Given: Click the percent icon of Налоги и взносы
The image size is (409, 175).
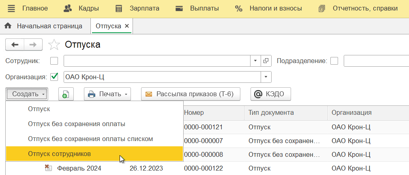Looking at the screenshot, I should click(238, 8).
